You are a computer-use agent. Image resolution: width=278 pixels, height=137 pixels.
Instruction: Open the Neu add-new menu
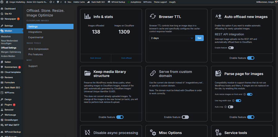[x=68, y=2]
